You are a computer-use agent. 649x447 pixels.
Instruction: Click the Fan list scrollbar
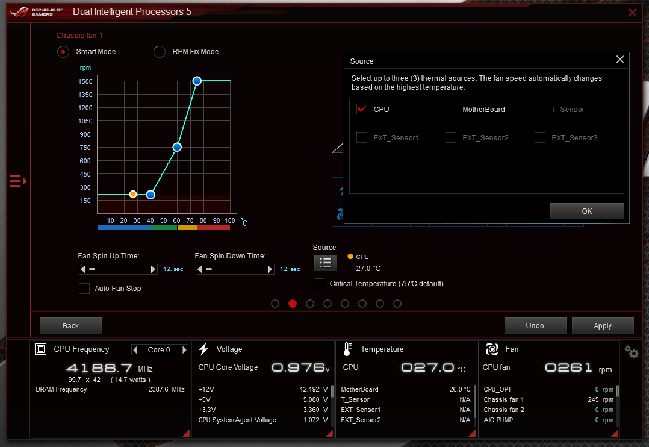click(618, 390)
